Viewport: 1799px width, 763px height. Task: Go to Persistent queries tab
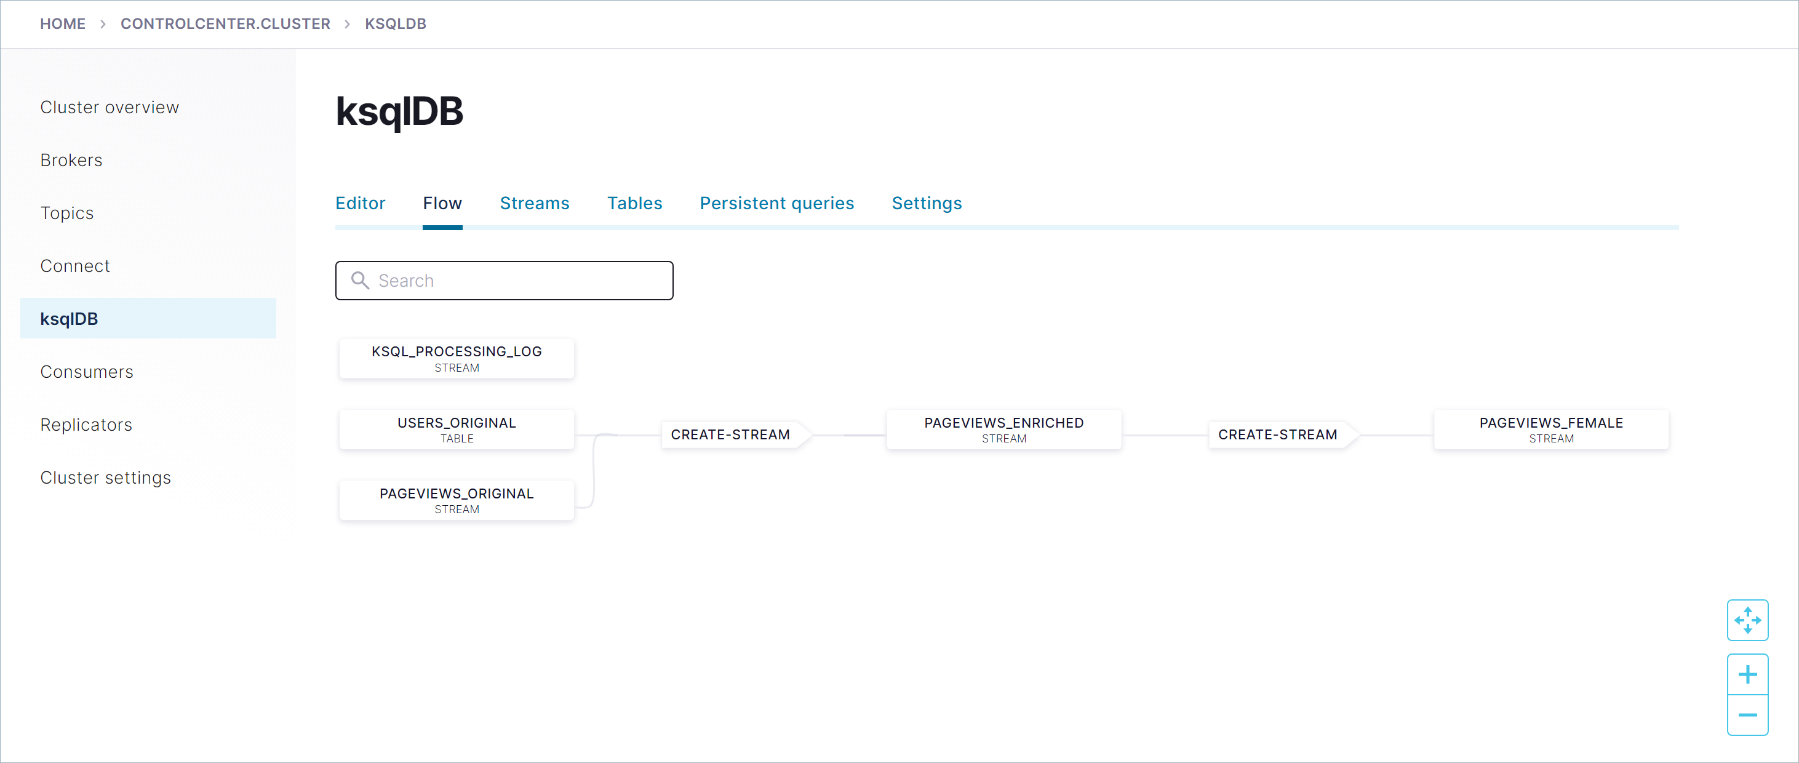tap(776, 202)
